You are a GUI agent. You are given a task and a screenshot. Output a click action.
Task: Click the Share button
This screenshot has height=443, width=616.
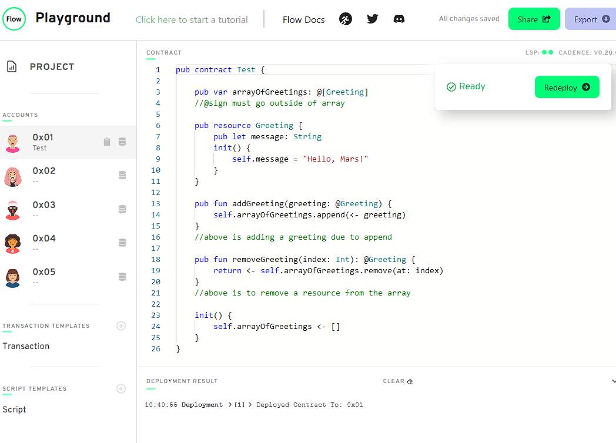pyautogui.click(x=534, y=19)
